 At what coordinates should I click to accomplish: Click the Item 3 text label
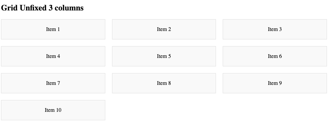pyautogui.click(x=275, y=29)
